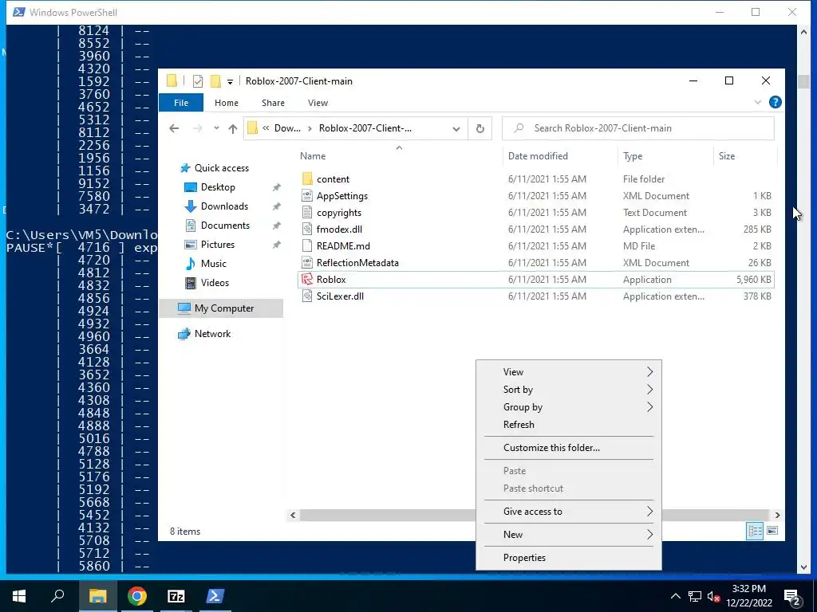817x612 pixels.
Task: Open recent locations dropdown arrow
Action: (x=215, y=128)
